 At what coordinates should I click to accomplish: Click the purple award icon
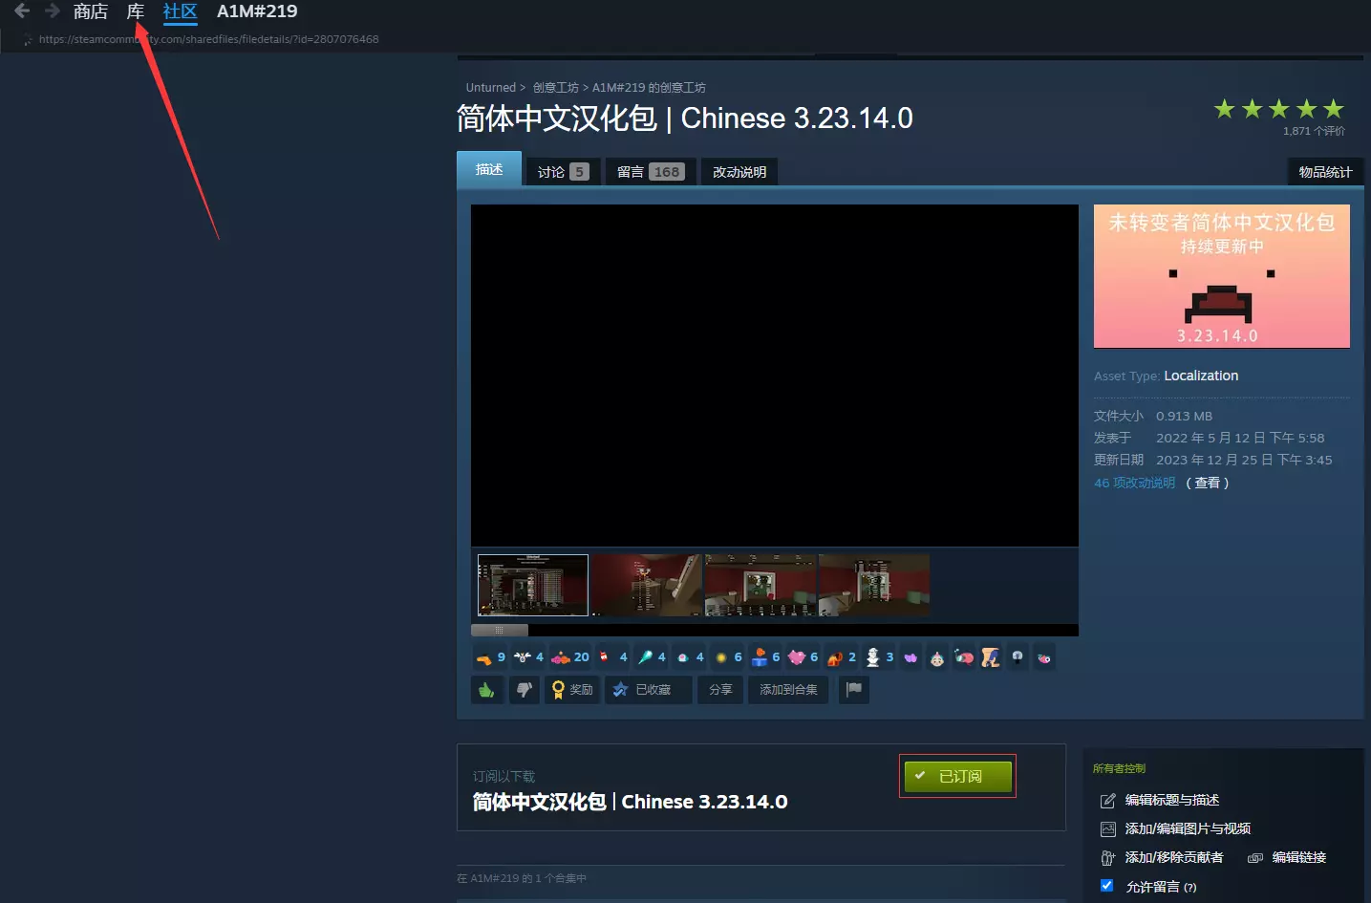point(910,657)
